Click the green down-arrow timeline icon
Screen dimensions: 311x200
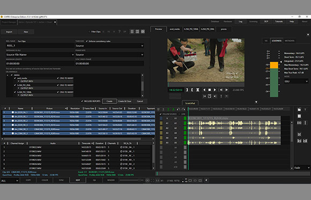click(168, 109)
